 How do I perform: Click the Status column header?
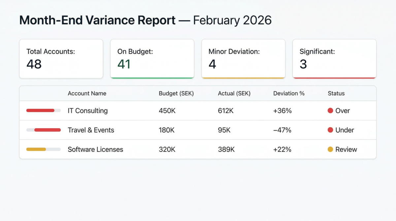tap(336, 93)
